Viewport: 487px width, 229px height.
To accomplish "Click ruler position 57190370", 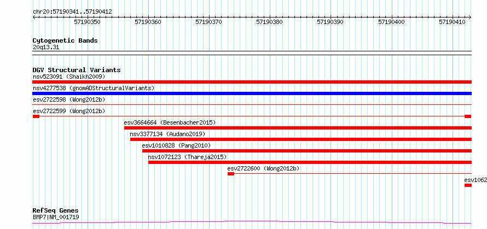I will (x=208, y=22).
